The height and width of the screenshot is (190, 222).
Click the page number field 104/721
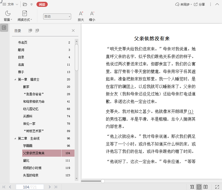point(30,187)
